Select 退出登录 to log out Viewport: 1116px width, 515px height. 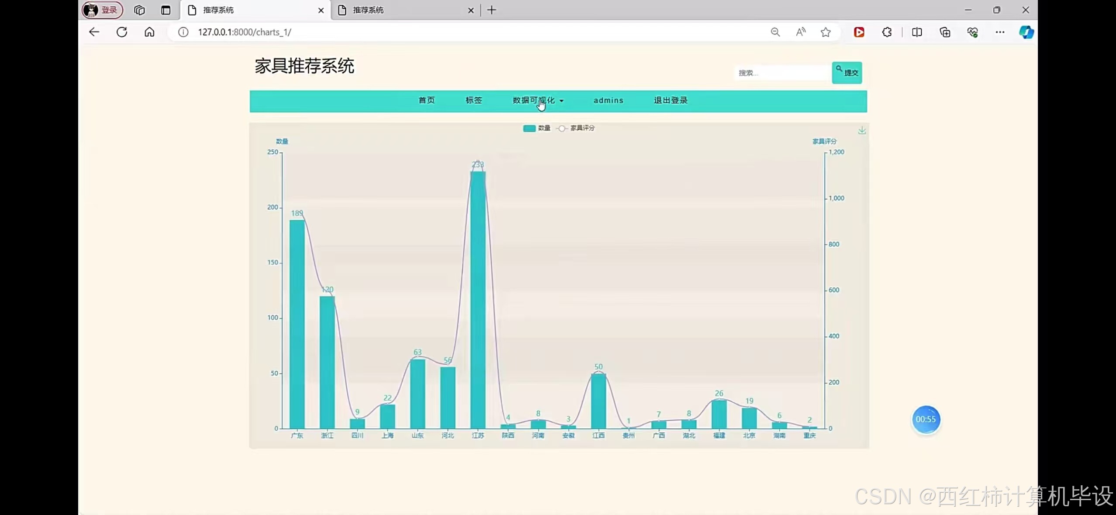[x=669, y=100]
